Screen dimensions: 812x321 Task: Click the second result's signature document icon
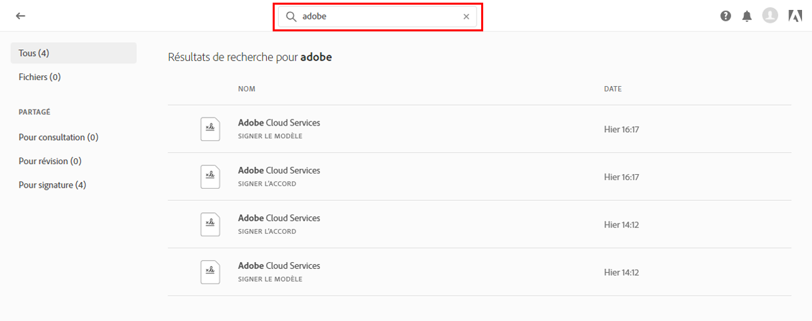tap(210, 177)
